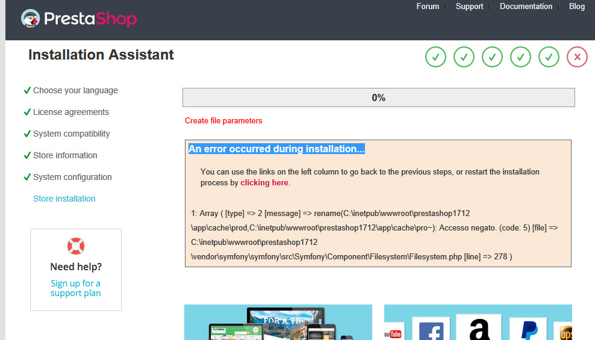The image size is (595, 340).
Task: Click the fourth green checkmark step circle
Action: point(520,57)
